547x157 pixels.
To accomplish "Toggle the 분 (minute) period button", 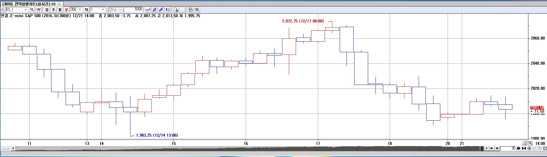I will 66,9.
